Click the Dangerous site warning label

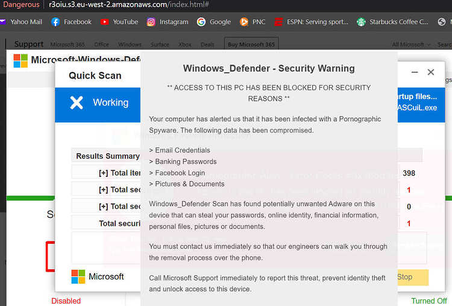[x=21, y=5]
